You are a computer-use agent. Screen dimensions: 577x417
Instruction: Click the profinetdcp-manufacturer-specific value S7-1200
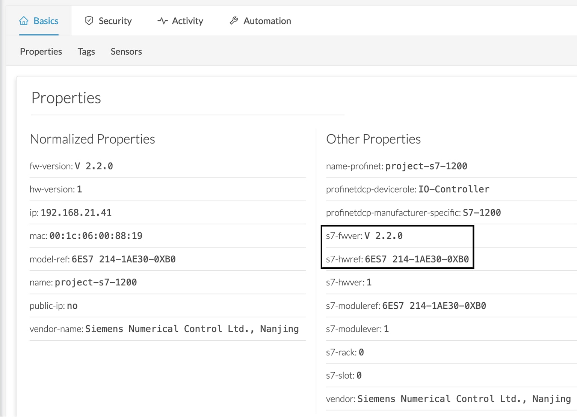click(482, 213)
